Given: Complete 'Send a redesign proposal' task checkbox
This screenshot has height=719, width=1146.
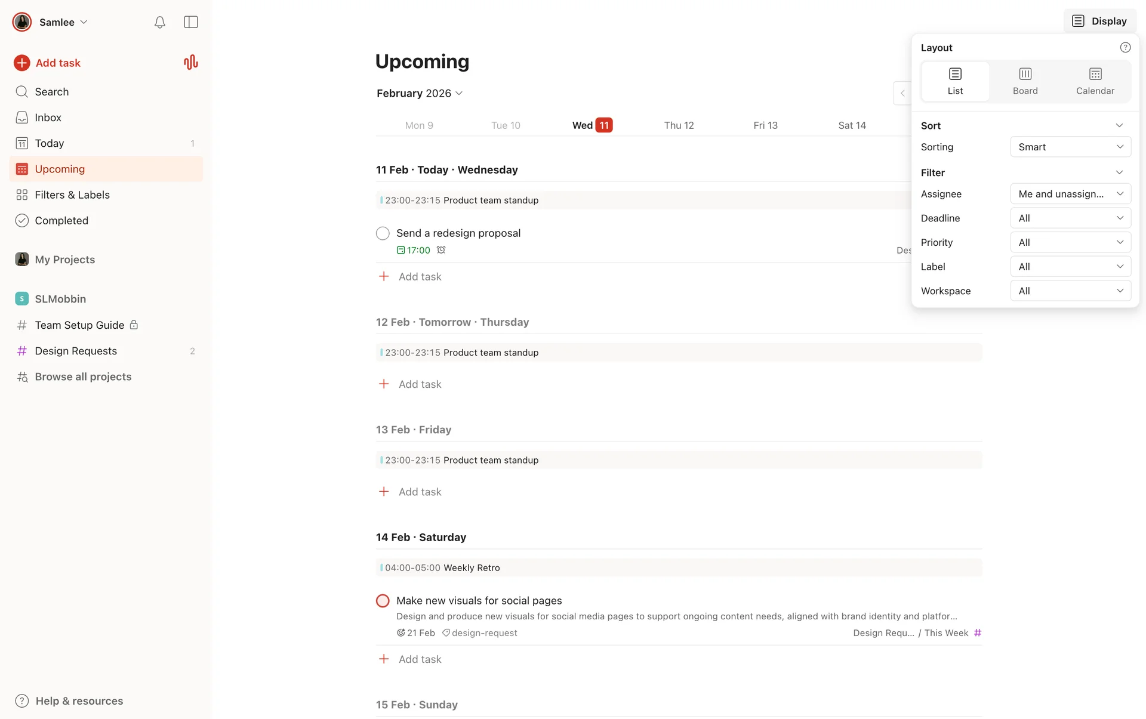Looking at the screenshot, I should coord(383,233).
